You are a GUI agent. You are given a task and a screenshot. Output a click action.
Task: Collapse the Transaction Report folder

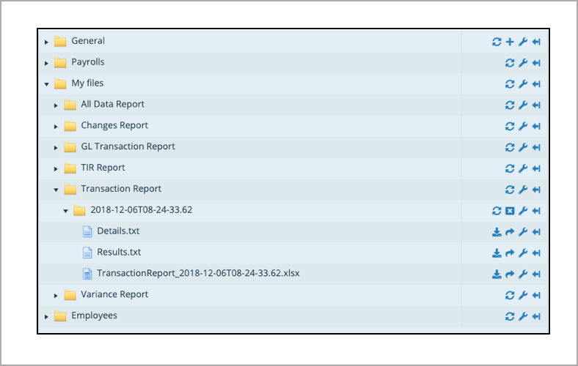coord(56,190)
